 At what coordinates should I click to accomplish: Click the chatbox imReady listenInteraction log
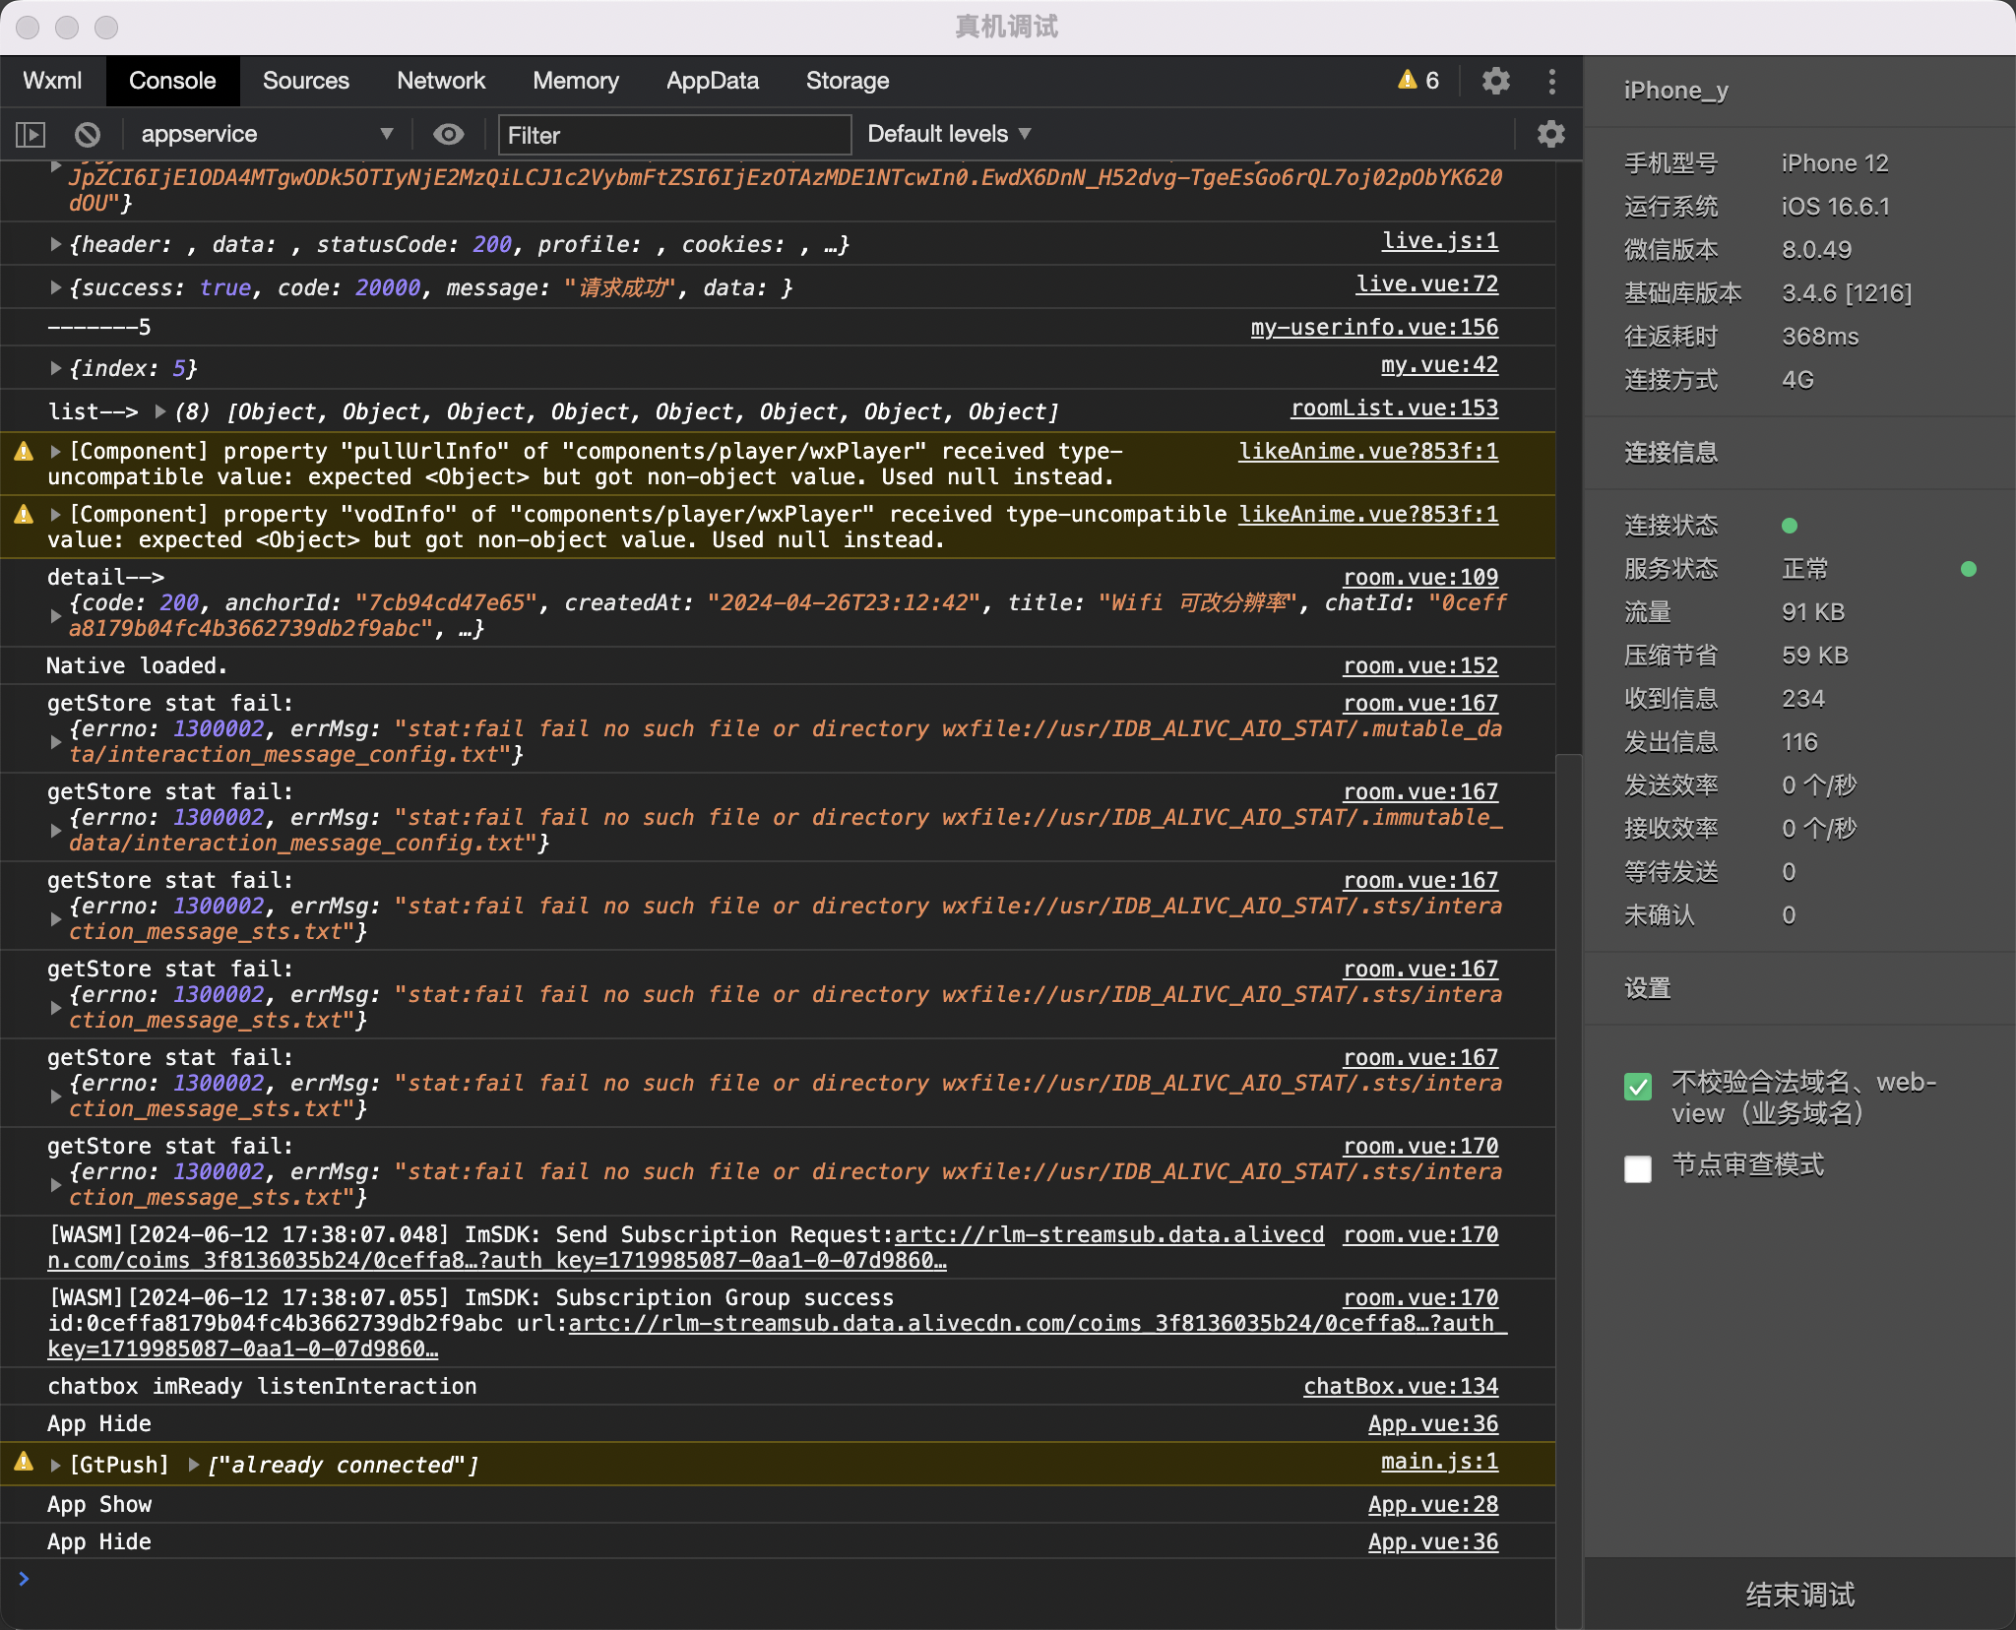coord(262,1387)
